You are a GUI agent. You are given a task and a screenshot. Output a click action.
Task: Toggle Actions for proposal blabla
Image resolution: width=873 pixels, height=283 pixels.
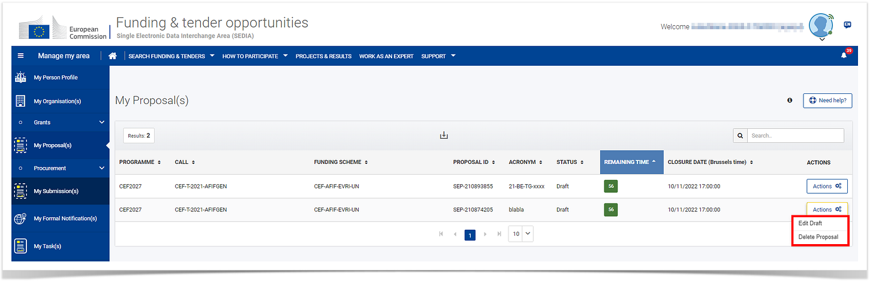tap(827, 209)
